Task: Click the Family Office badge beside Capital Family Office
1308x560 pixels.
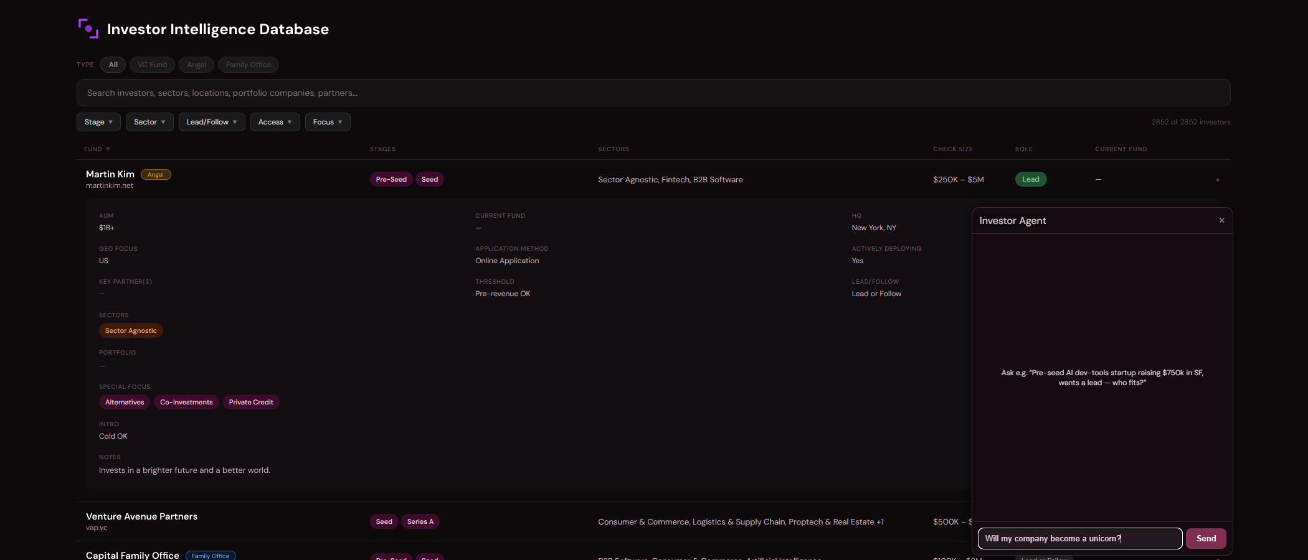Action: [211, 556]
